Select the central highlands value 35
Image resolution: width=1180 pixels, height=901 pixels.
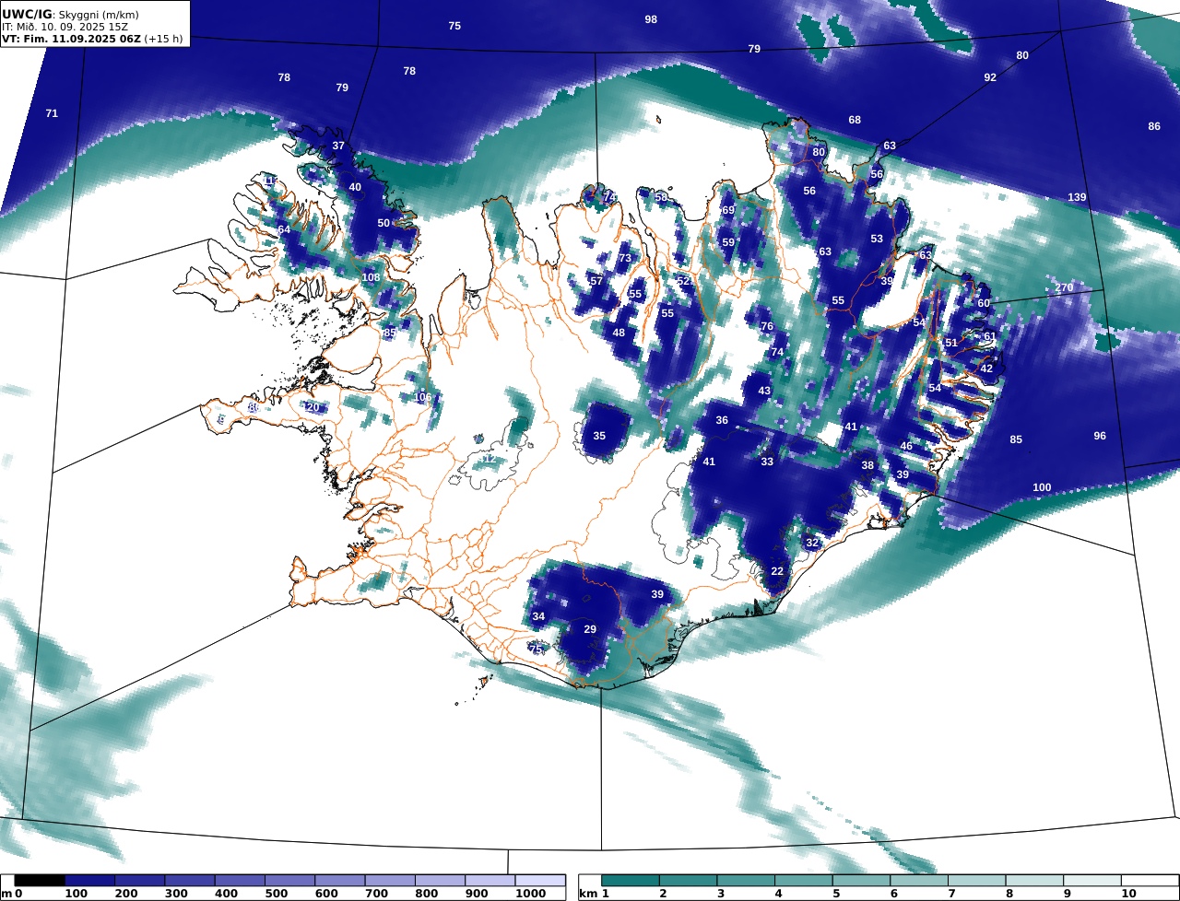tap(599, 436)
